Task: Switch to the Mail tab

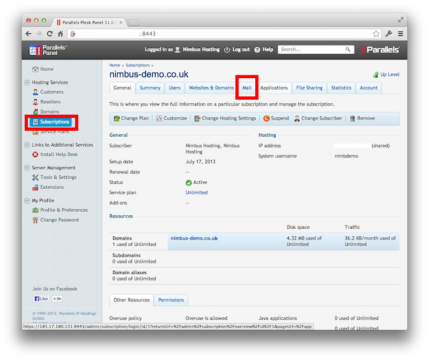Action: click(247, 88)
